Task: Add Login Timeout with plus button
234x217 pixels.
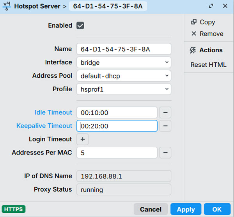Action: point(83,139)
